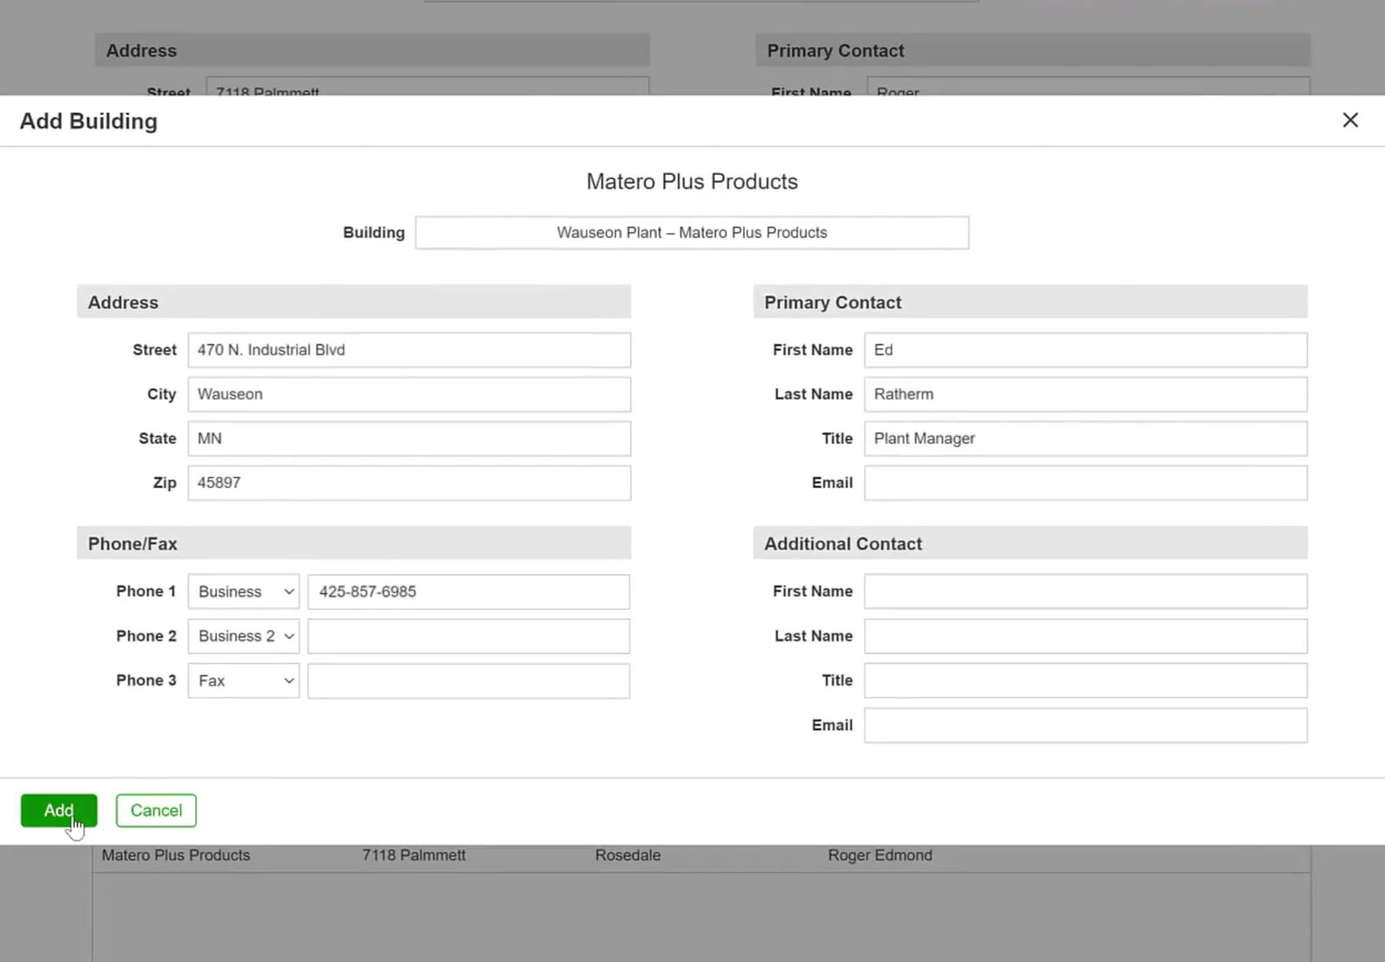This screenshot has height=962, width=1385.
Task: Focus Additional Contact Title field
Action: click(1085, 681)
